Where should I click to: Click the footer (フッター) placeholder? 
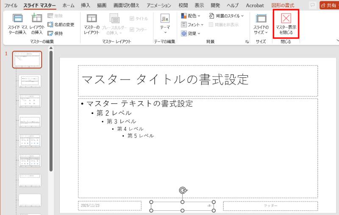tap(270, 206)
